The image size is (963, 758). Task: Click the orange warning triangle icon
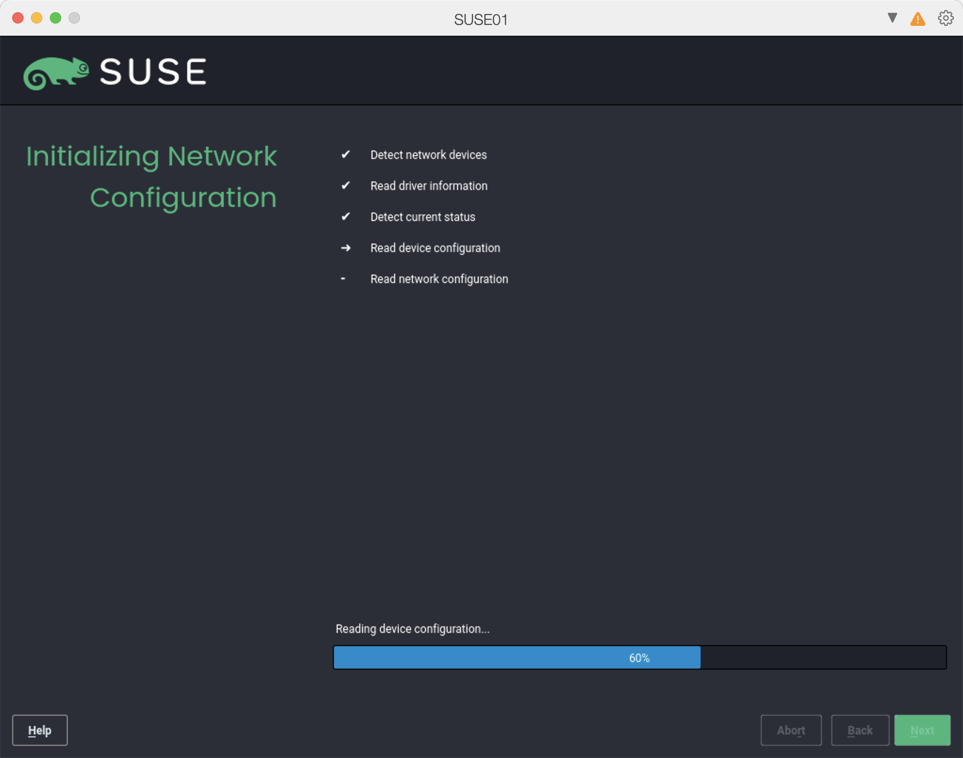coord(917,19)
